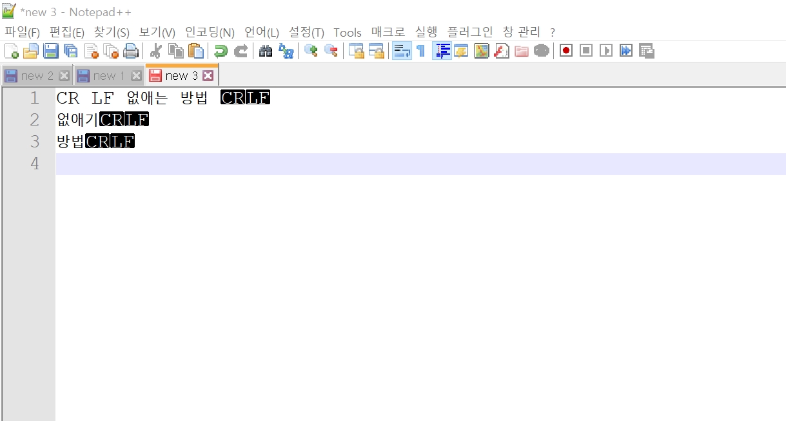Open the 찾기(S) menu

pyautogui.click(x=112, y=32)
